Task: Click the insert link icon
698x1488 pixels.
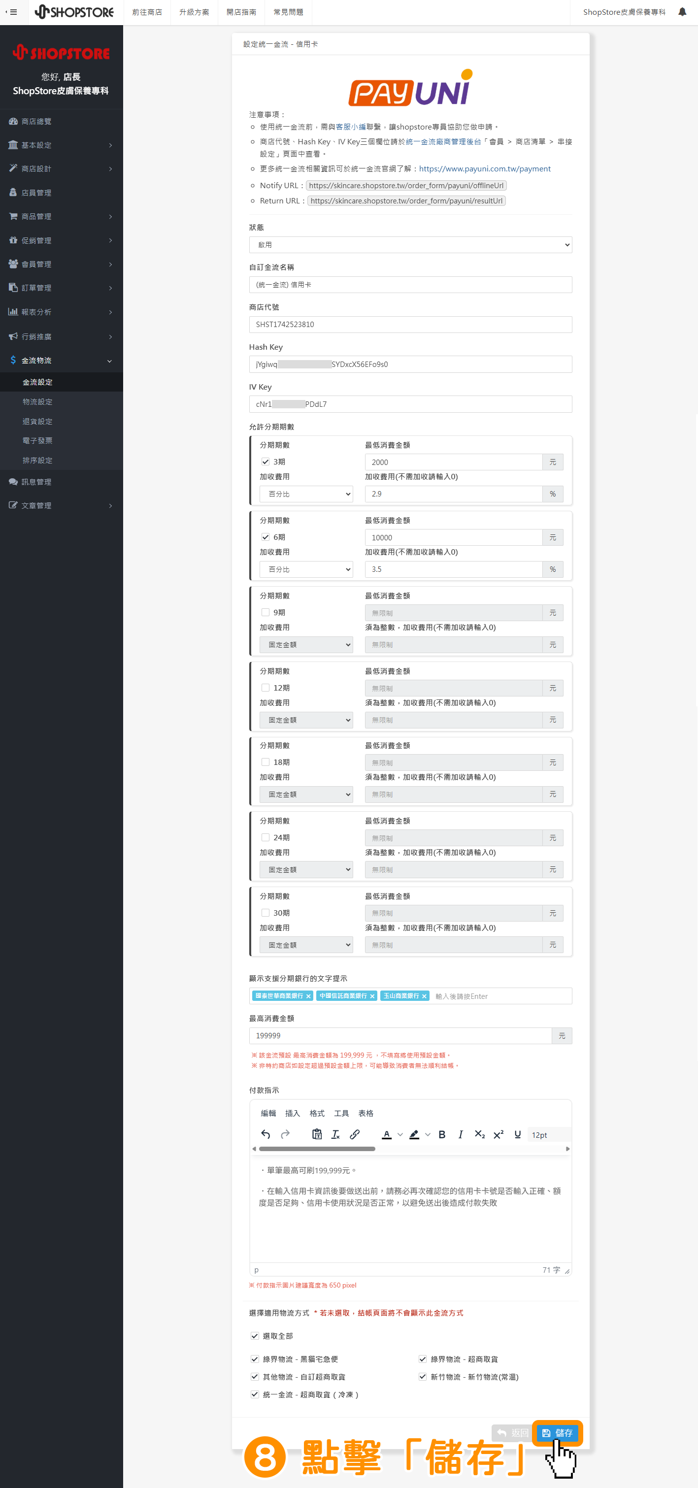Action: 355,1134
